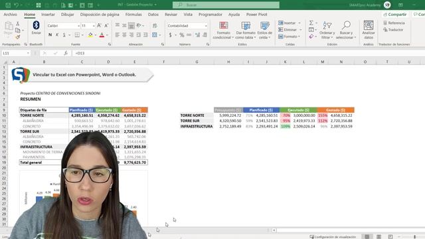The width and height of the screenshot is (425, 239).
Task: Click the wrap text icon
Action: point(155,26)
